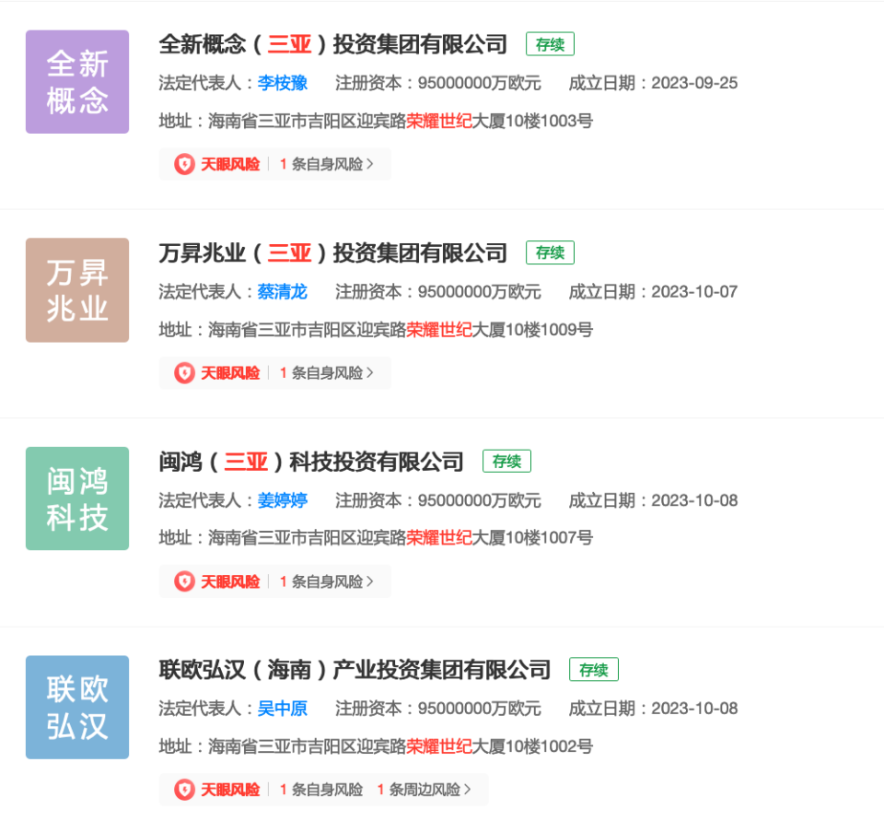View legal representative 姜婷婷
Viewport: 884px width, 821px height.
click(x=283, y=500)
